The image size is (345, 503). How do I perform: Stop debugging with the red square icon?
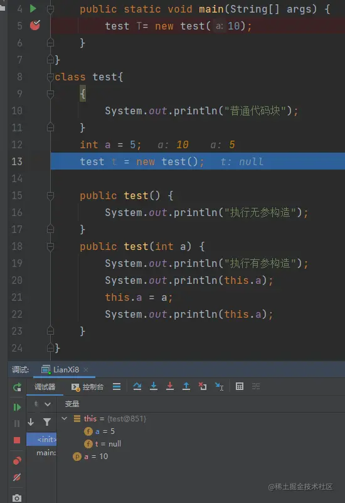coord(17,440)
